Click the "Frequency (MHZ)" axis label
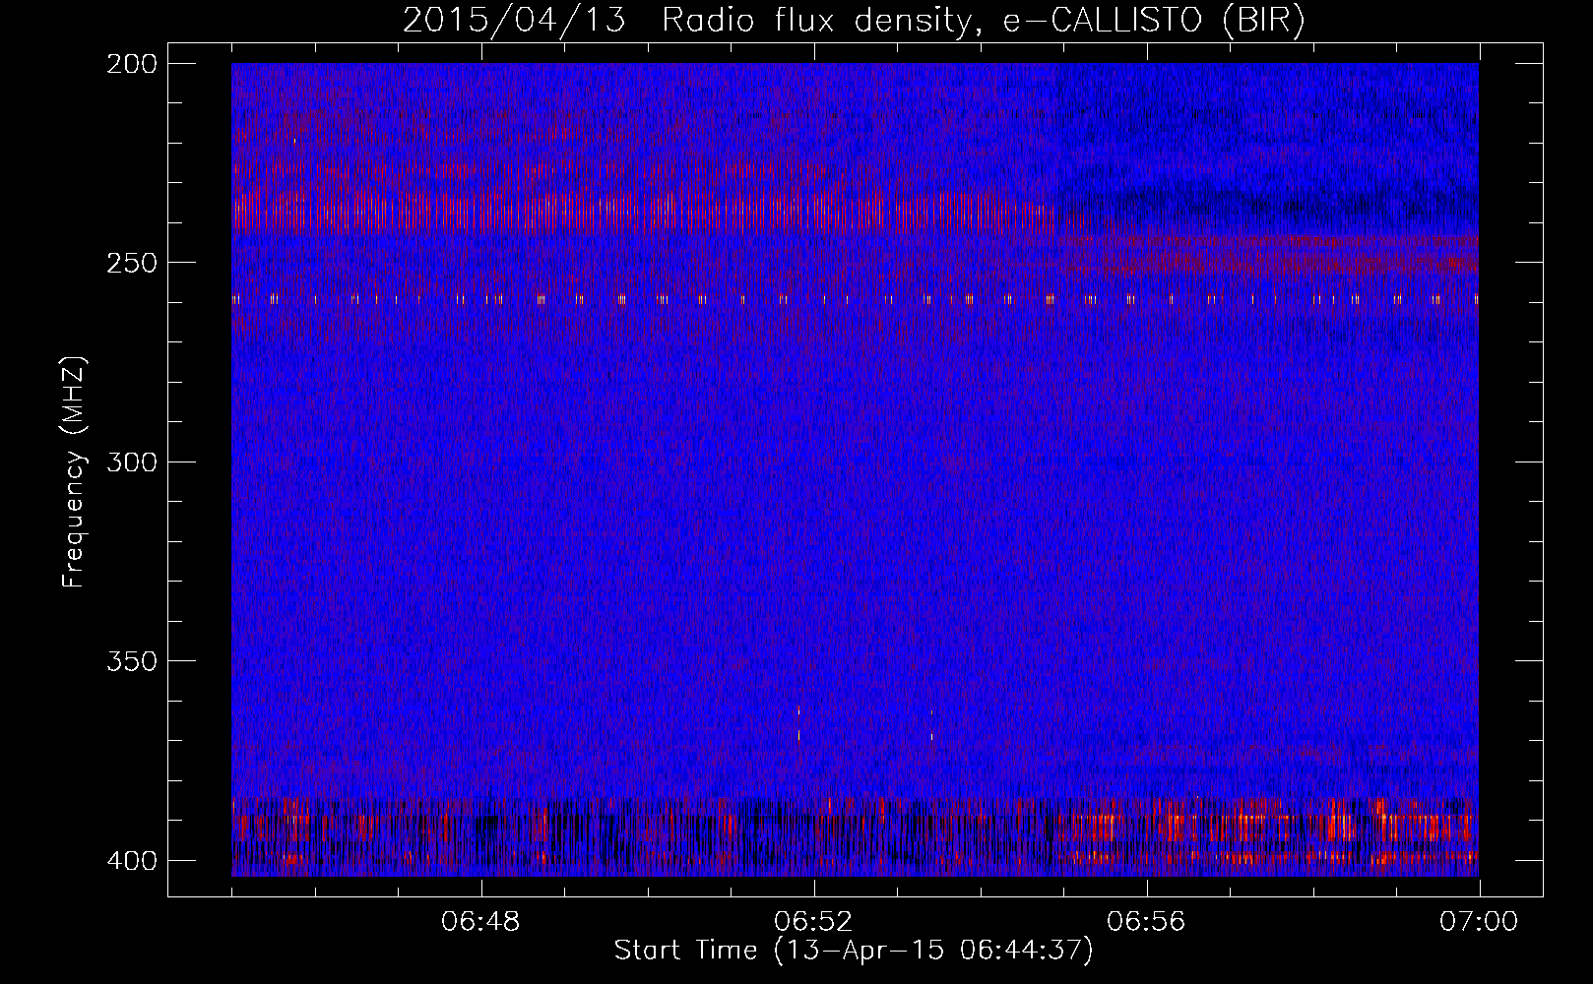This screenshot has height=984, width=1593. pos(75,472)
